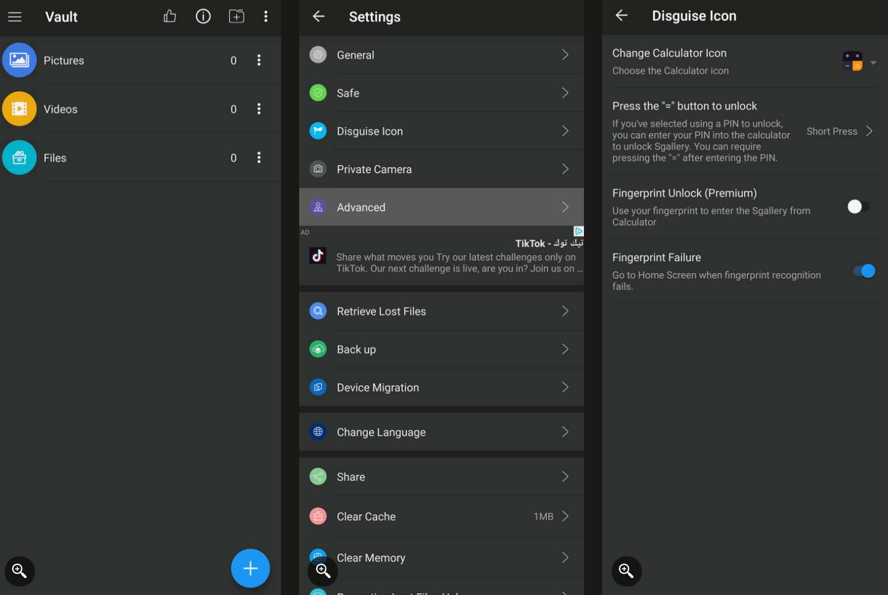Tap the green Safe shield icon
888x595 pixels.
point(318,92)
